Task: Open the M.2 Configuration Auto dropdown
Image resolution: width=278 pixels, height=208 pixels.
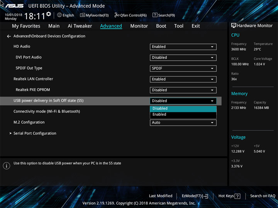Action: click(x=183, y=122)
